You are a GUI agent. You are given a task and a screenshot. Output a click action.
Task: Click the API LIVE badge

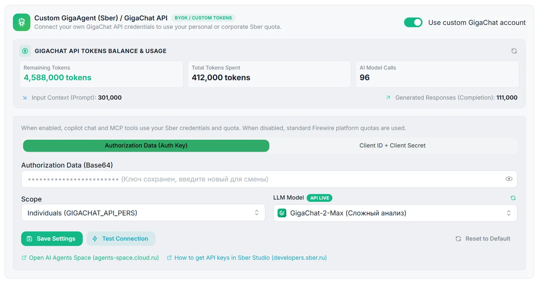(319, 198)
